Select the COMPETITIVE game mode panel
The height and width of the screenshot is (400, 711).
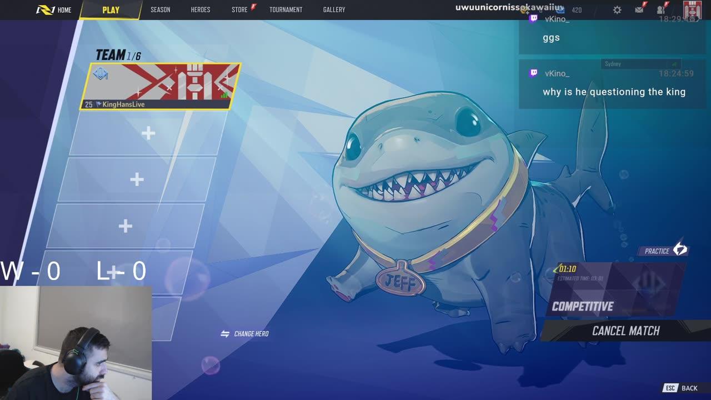[x=617, y=290]
